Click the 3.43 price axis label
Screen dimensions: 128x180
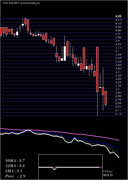click(x=118, y=68)
